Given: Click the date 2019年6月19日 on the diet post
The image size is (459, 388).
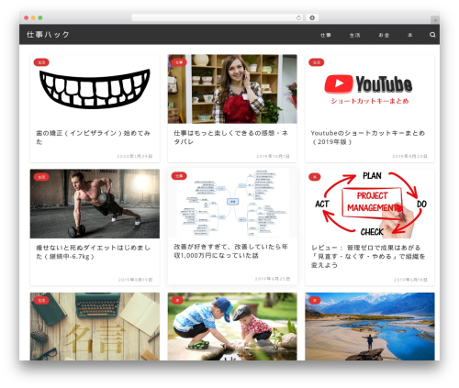Looking at the screenshot, I should (135, 280).
